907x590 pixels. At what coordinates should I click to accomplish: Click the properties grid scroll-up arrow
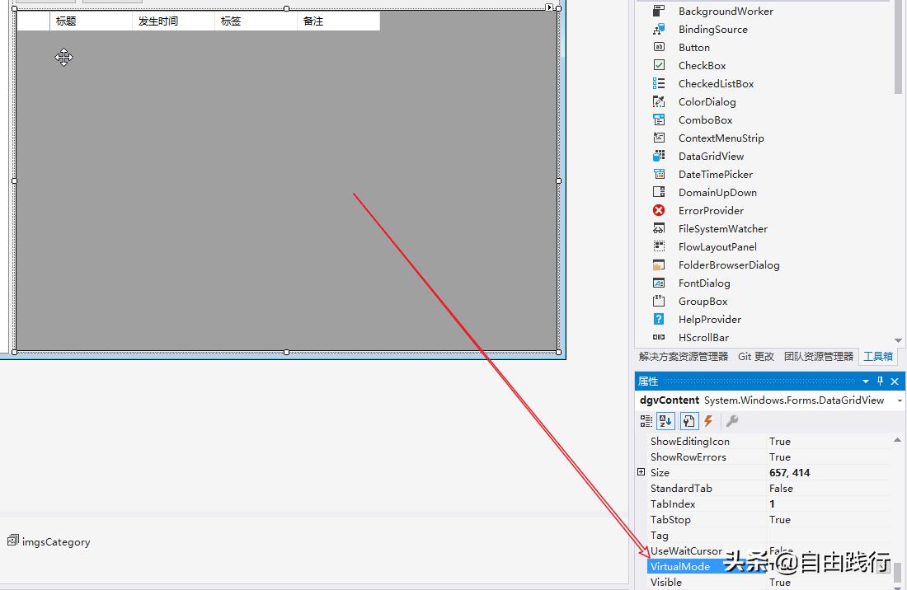[x=897, y=440]
